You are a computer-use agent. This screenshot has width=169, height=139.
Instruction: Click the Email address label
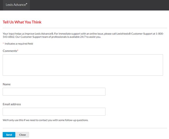pos(12,104)
